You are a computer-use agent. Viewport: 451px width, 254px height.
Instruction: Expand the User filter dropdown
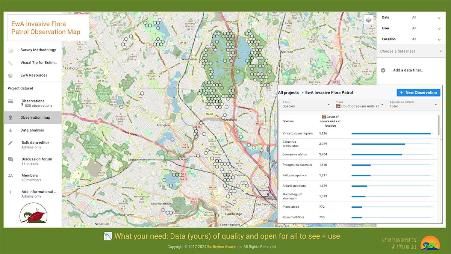[x=439, y=29]
